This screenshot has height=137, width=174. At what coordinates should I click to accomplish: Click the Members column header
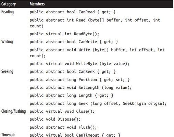tap(37, 4)
